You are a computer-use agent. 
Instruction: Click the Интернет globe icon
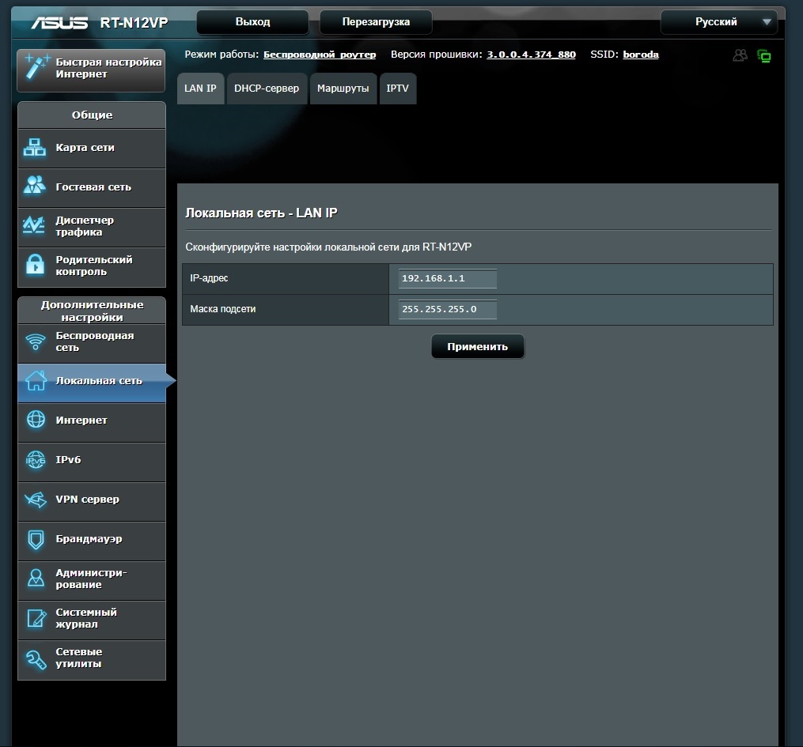(x=36, y=420)
